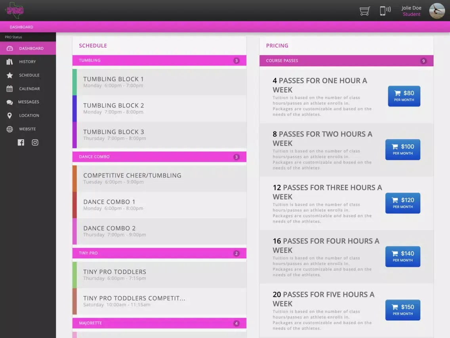This screenshot has height=338, width=450.
Task: Click the PRO logo in top corner
Action: (x=14, y=10)
